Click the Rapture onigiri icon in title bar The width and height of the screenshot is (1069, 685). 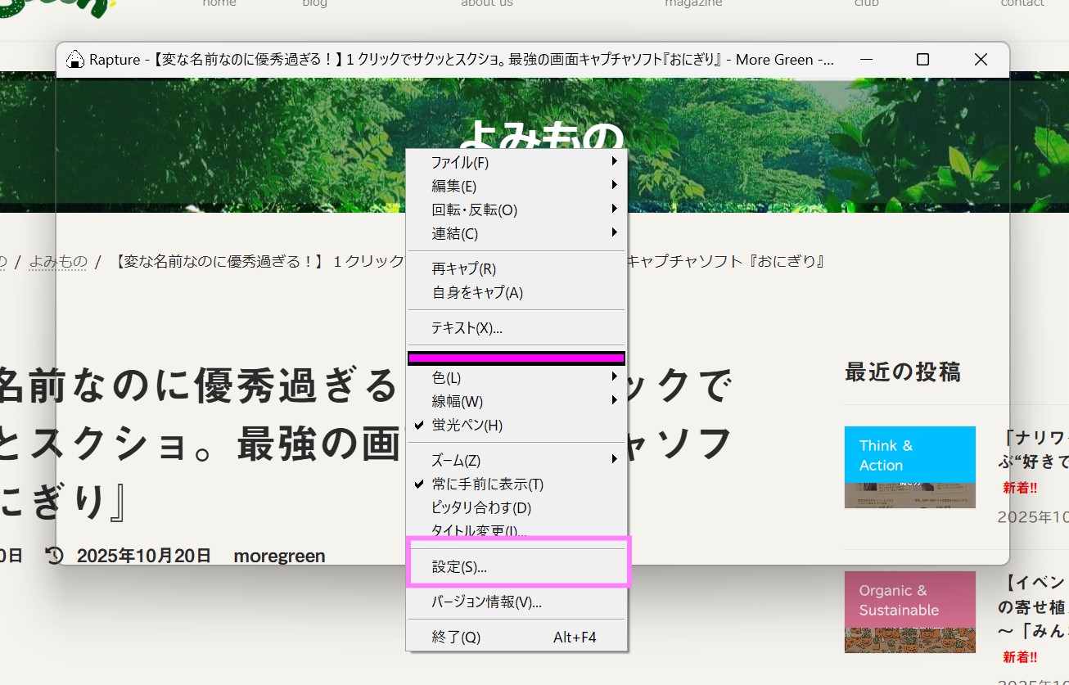click(74, 60)
